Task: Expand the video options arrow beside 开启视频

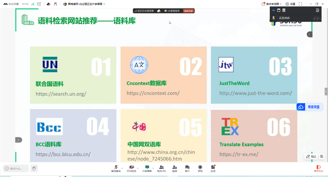Action: [138, 168]
